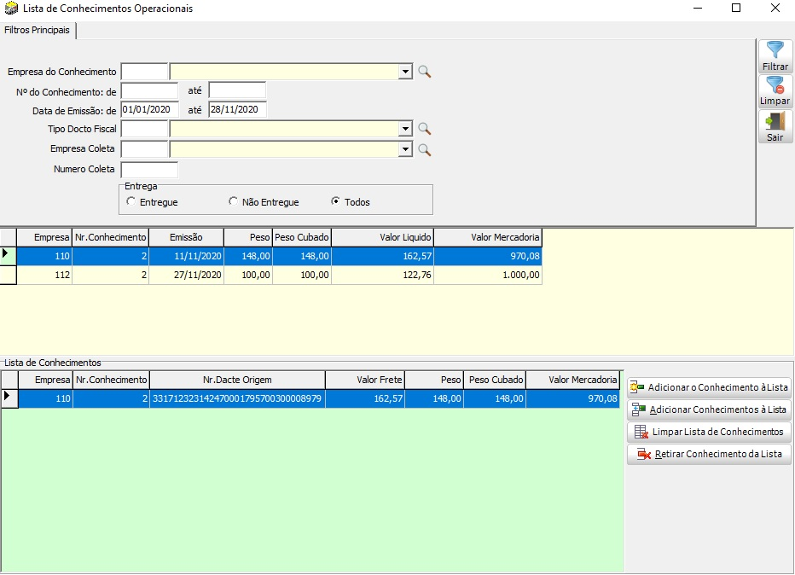Viewport: 795px width, 575px height.
Task: Click the Limpar filter icon
Action: 775,85
